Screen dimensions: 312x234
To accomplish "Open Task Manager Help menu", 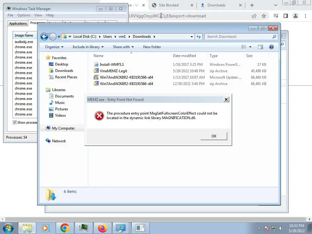I will 50,15.
